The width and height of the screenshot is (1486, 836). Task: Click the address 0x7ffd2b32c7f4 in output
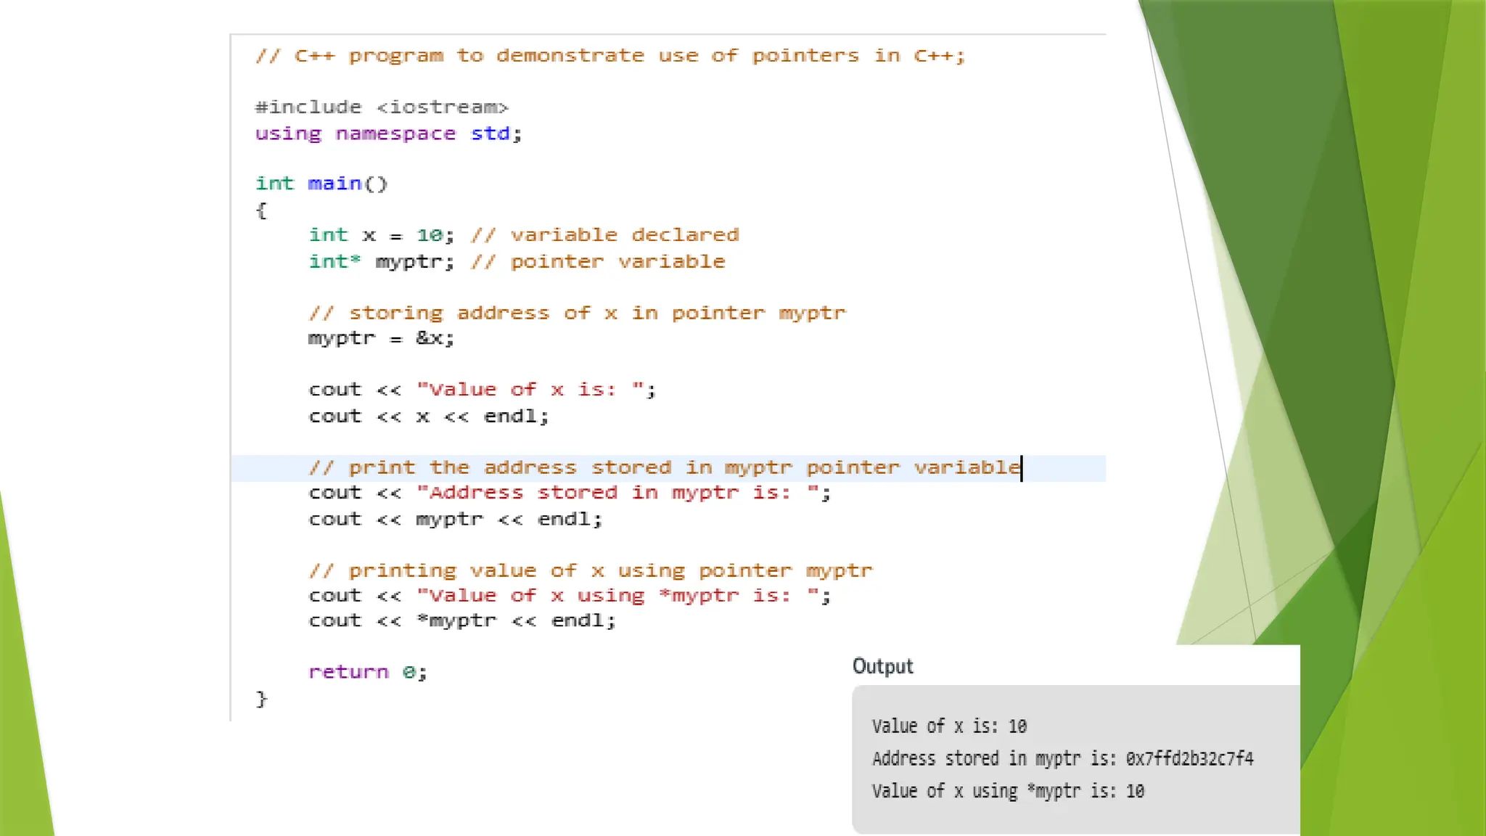[x=1189, y=759]
